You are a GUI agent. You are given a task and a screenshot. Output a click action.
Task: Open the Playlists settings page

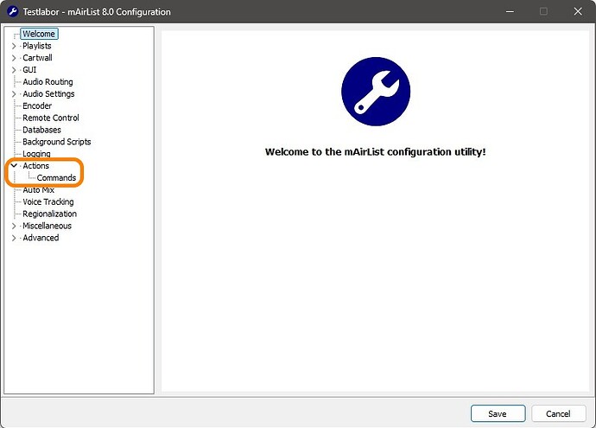[x=37, y=46]
